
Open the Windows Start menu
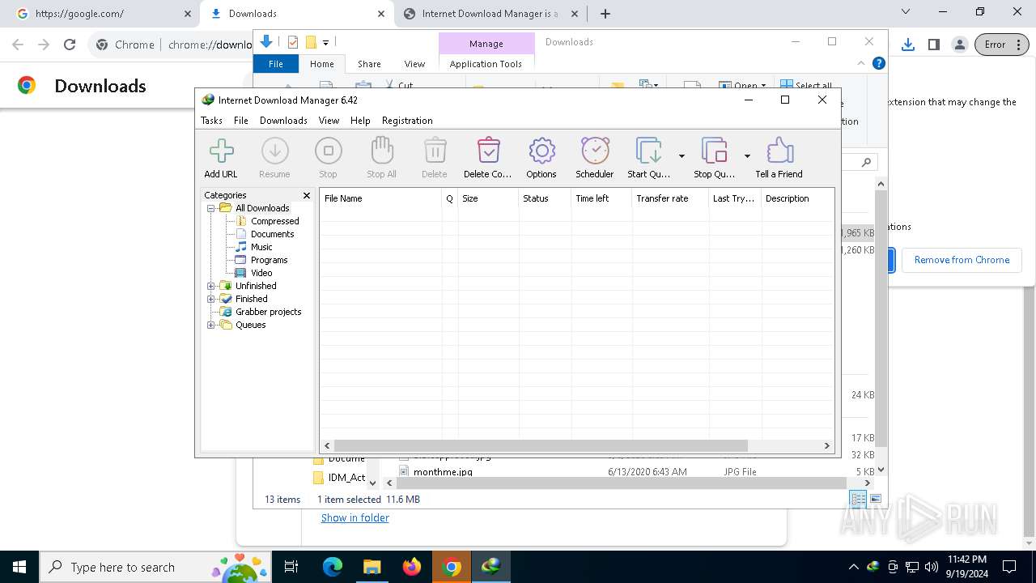(19, 567)
